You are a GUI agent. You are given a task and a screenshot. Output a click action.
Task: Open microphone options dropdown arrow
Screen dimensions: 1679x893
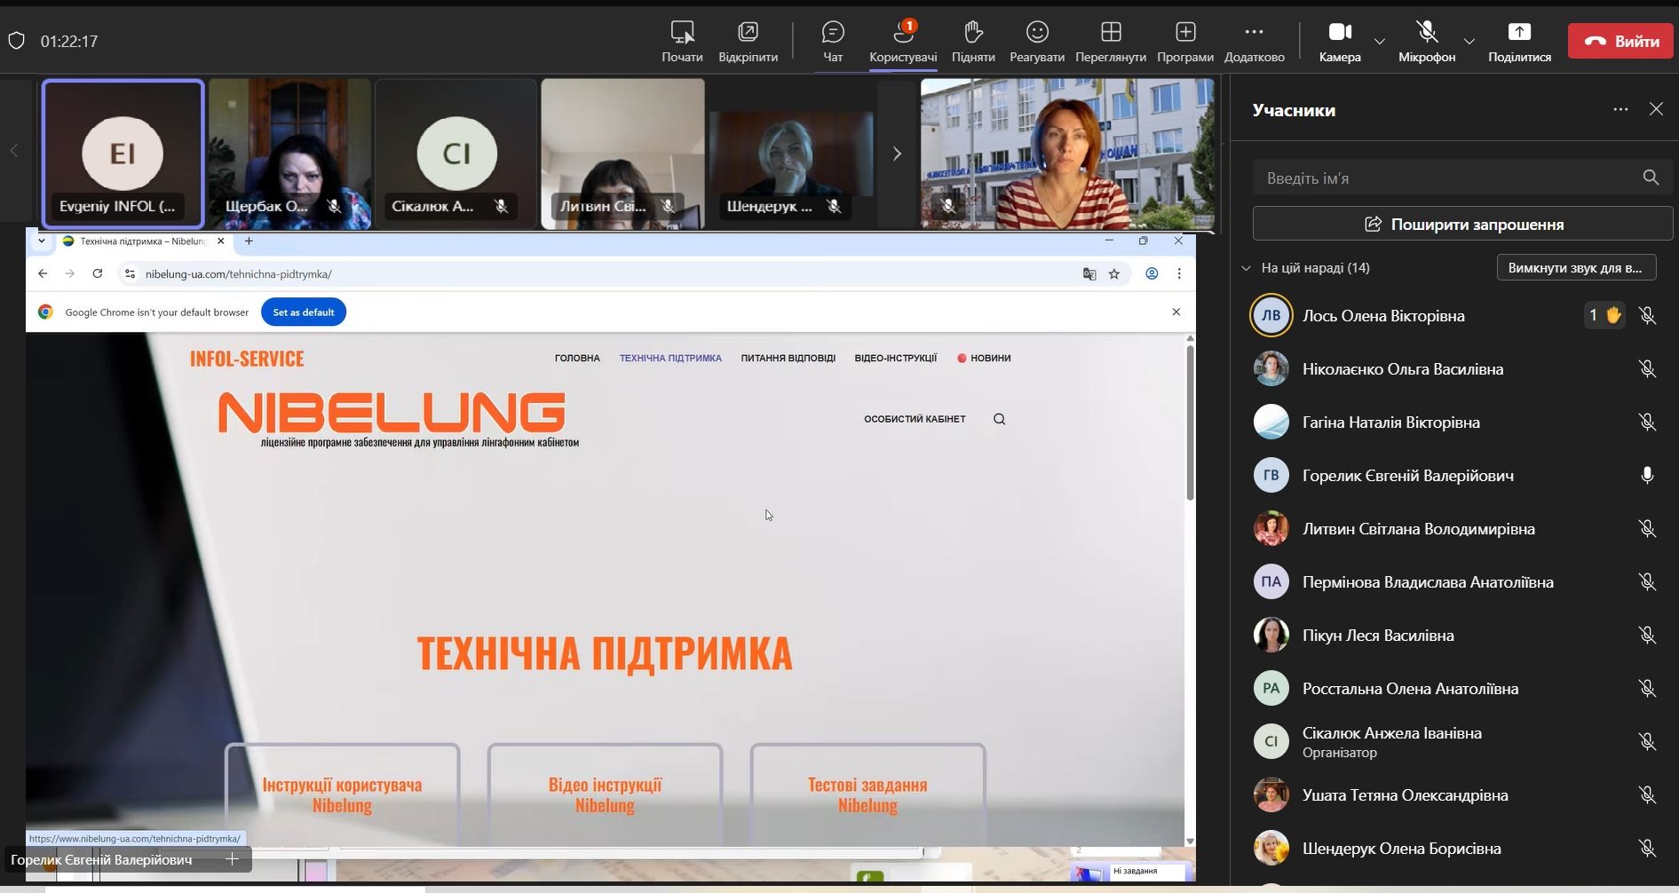pyautogui.click(x=1469, y=41)
